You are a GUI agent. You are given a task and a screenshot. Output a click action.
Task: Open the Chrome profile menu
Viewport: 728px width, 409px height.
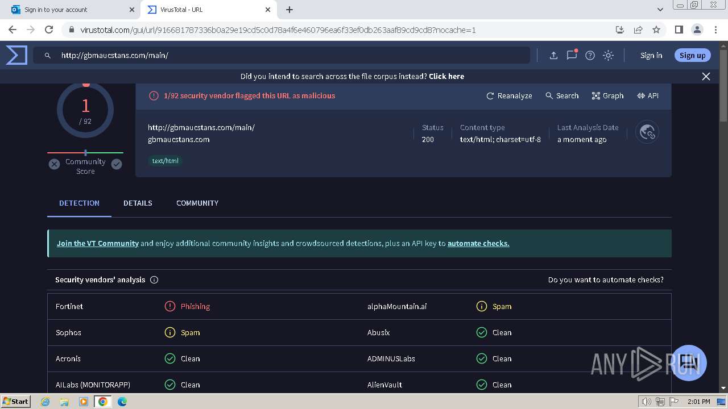pyautogui.click(x=697, y=30)
